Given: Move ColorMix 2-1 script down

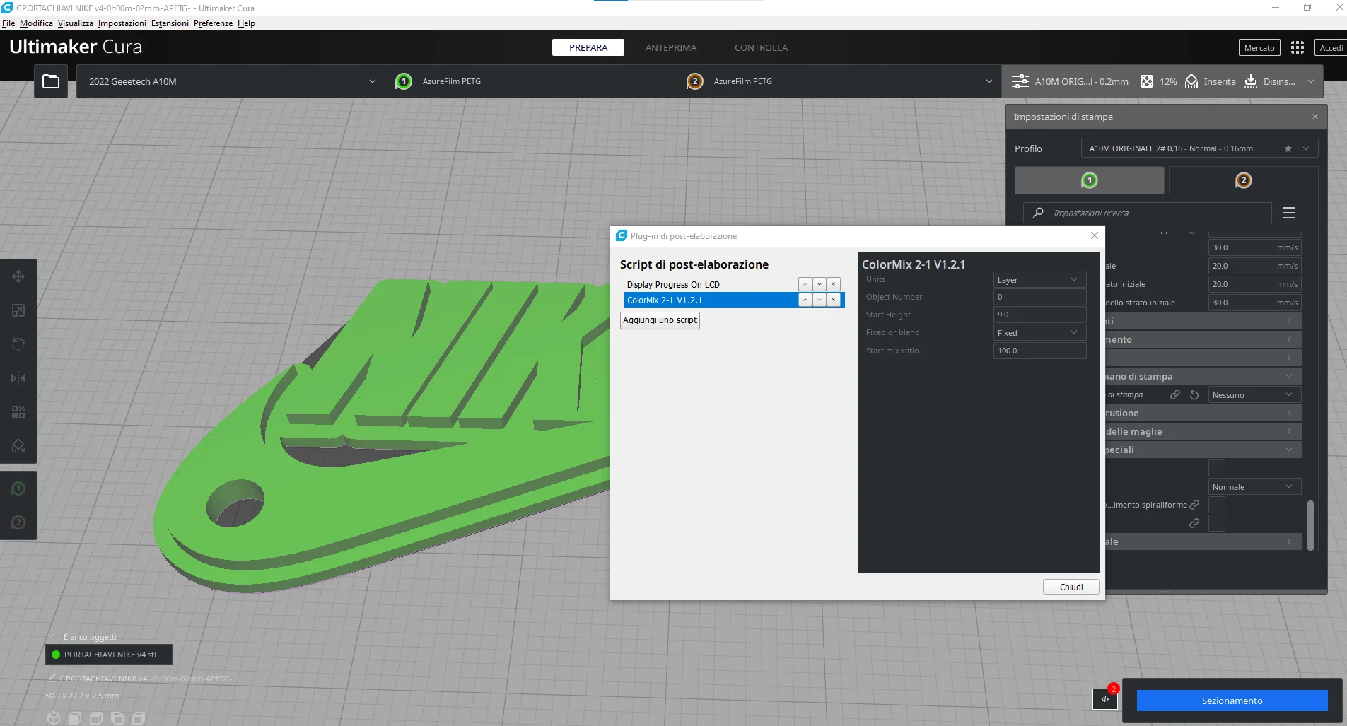Looking at the screenshot, I should point(820,300).
